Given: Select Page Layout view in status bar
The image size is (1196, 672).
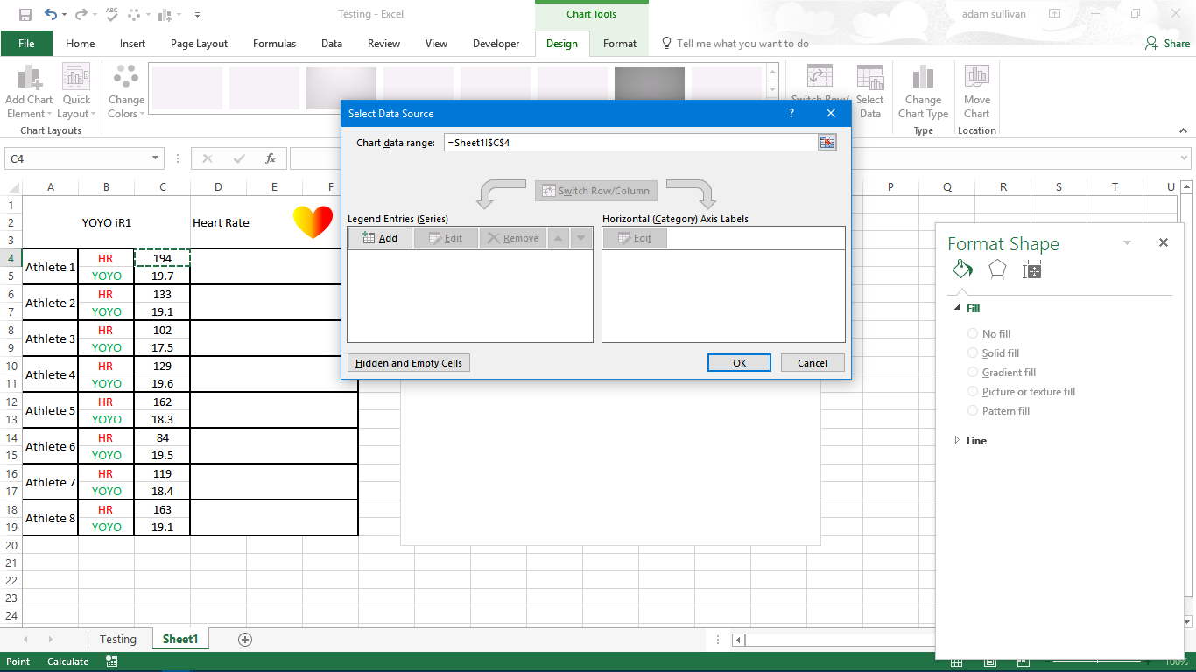Looking at the screenshot, I should click(989, 661).
